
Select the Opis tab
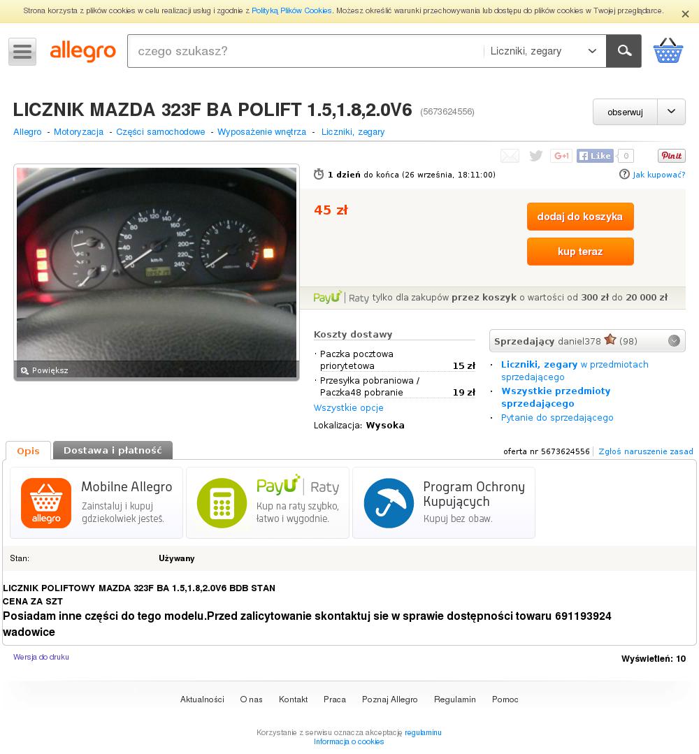click(x=29, y=451)
